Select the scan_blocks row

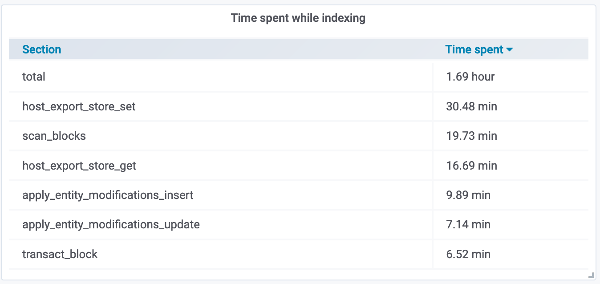click(54, 136)
